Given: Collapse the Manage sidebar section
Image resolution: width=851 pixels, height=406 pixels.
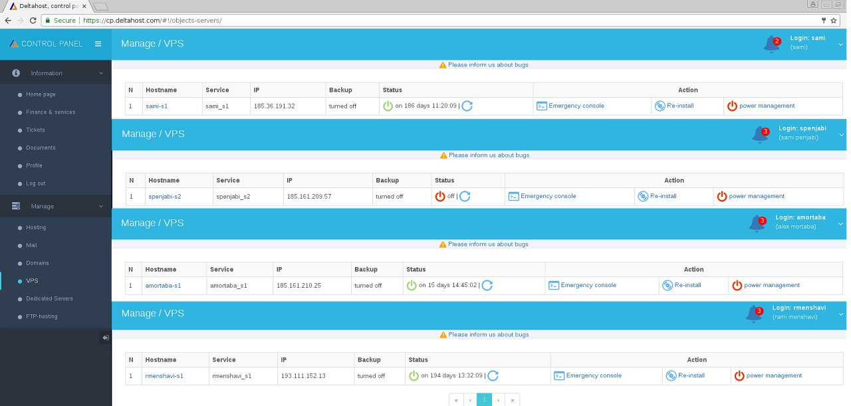Looking at the screenshot, I should tap(101, 206).
